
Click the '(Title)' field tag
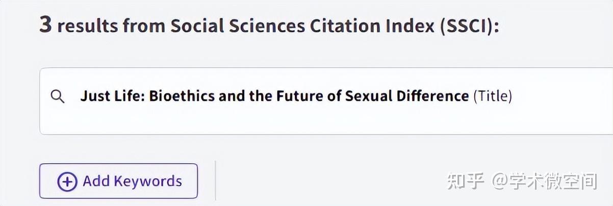[x=492, y=96]
